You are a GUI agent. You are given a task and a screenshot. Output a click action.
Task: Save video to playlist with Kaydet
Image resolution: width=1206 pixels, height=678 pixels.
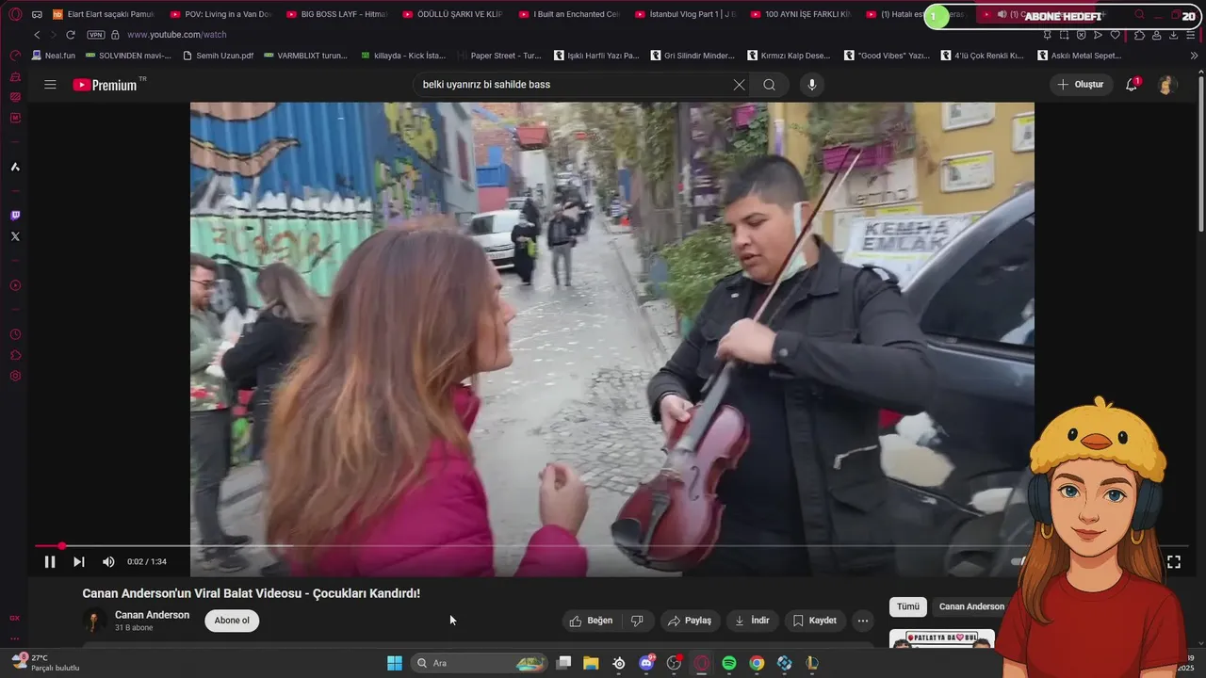click(814, 621)
